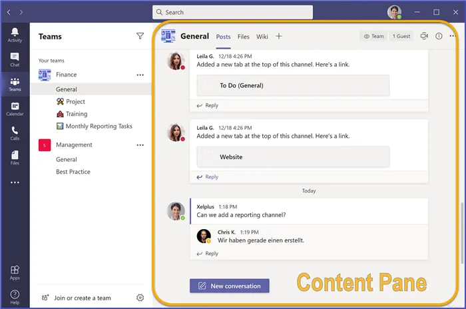Open Files in the left rail
466x309 pixels.
tap(15, 157)
